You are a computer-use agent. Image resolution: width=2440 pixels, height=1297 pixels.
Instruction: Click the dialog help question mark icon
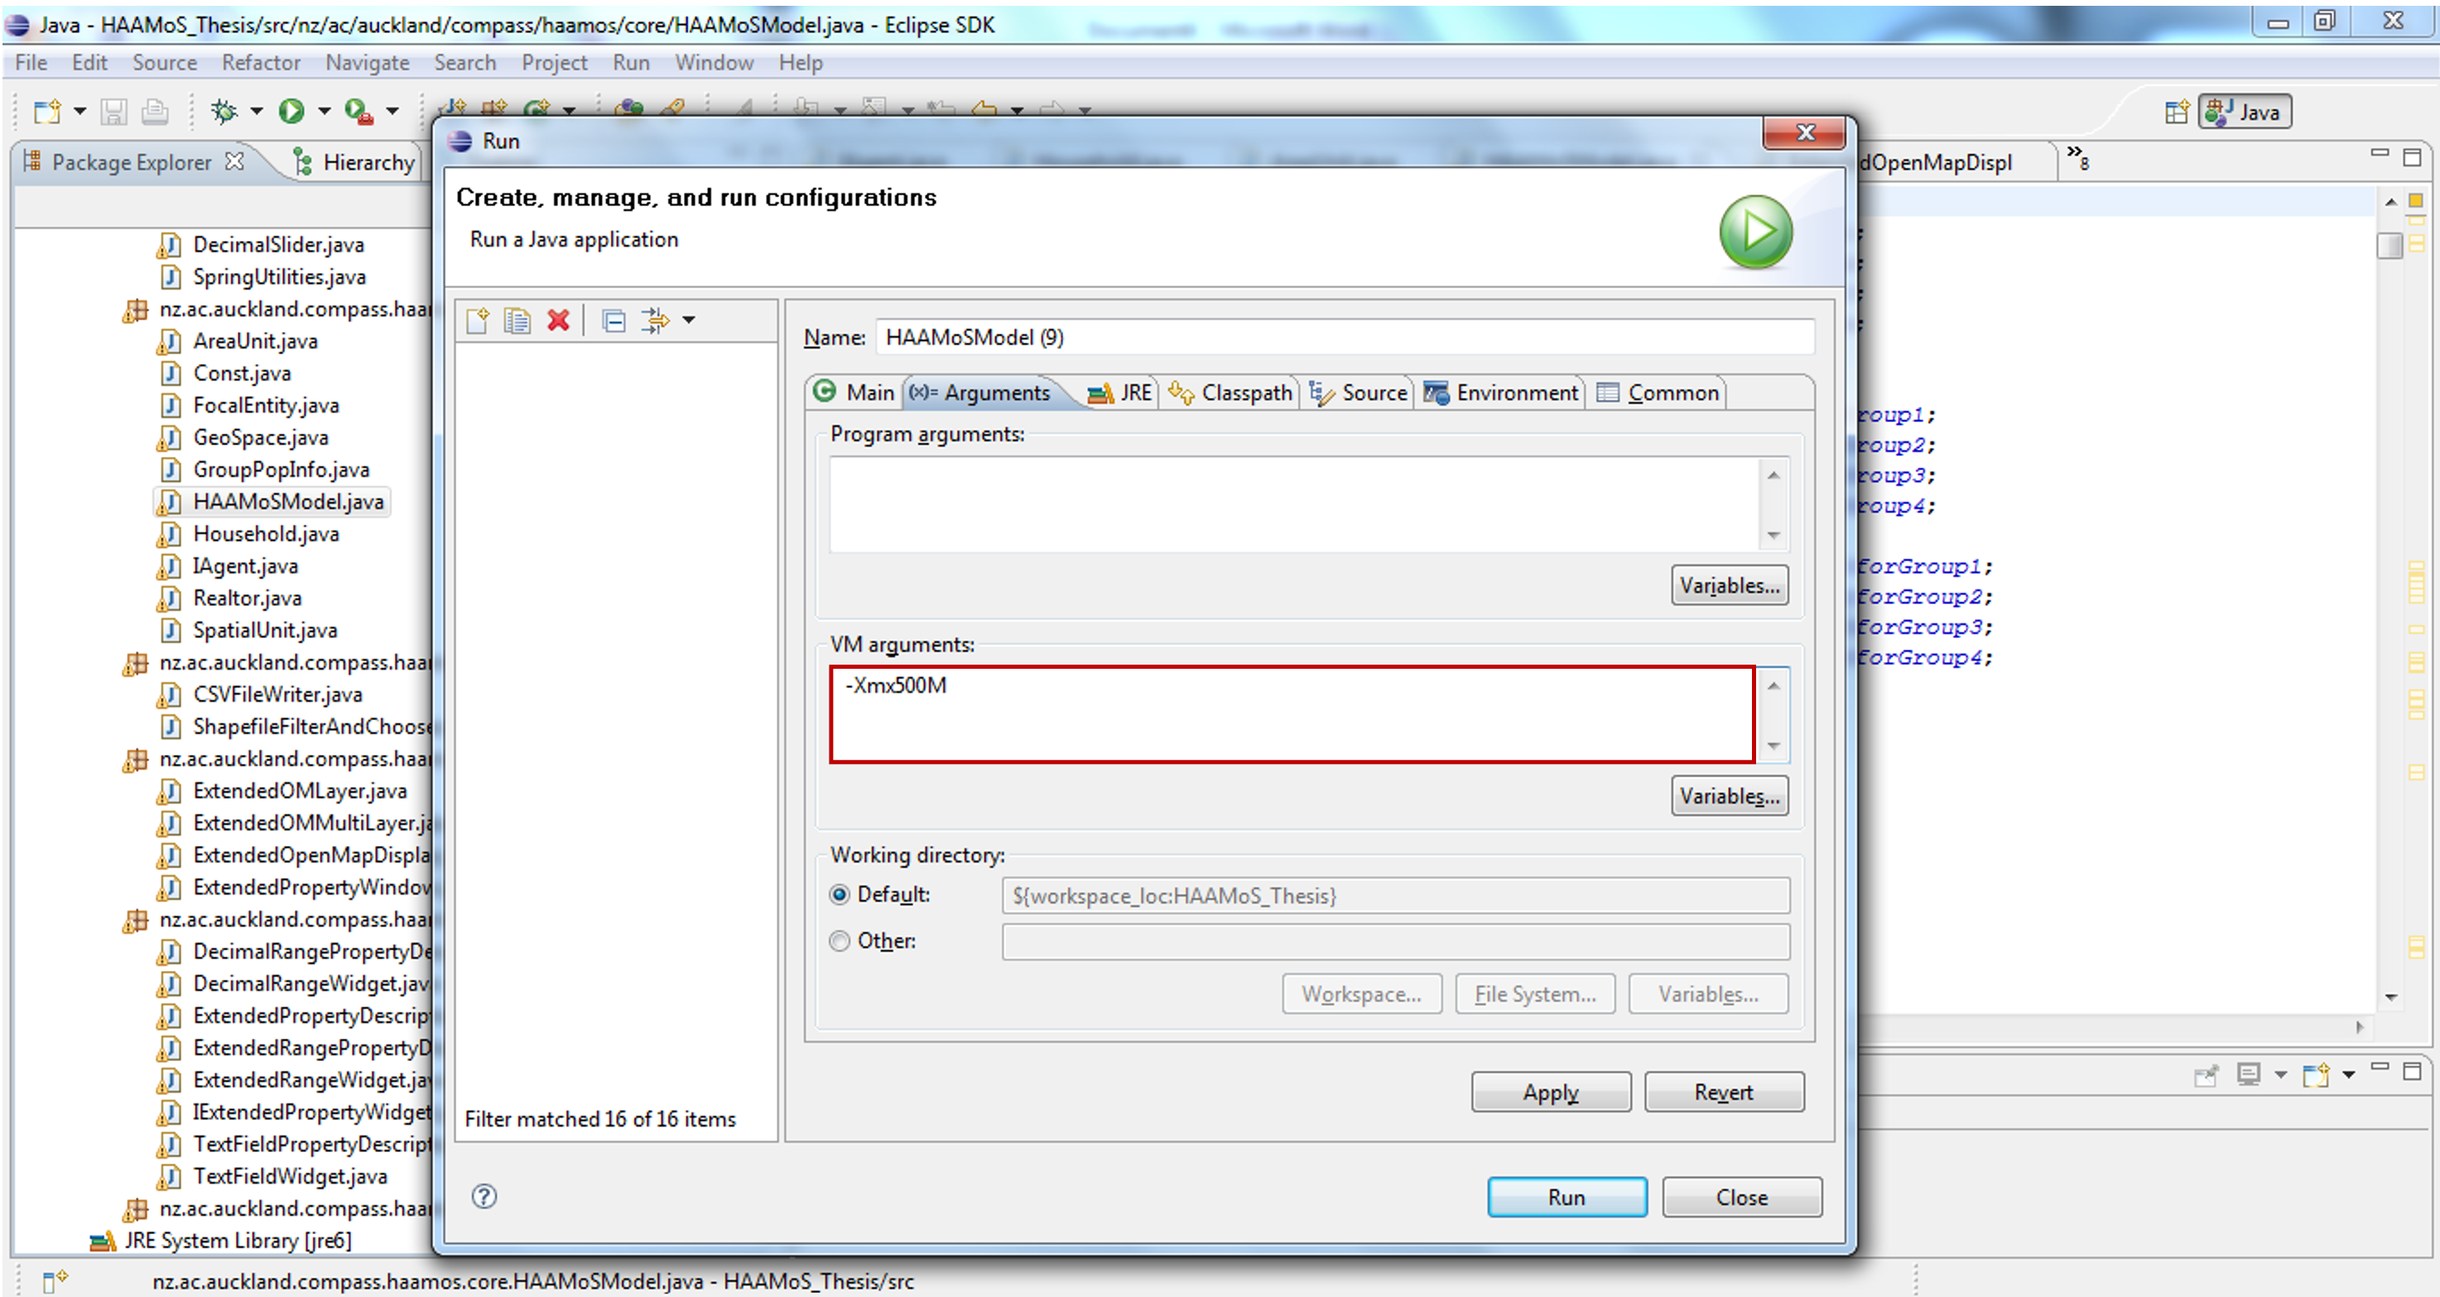(x=484, y=1197)
